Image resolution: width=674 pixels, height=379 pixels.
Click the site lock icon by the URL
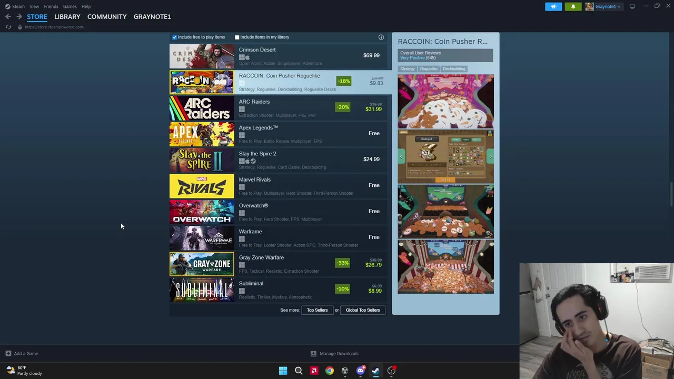click(x=19, y=27)
